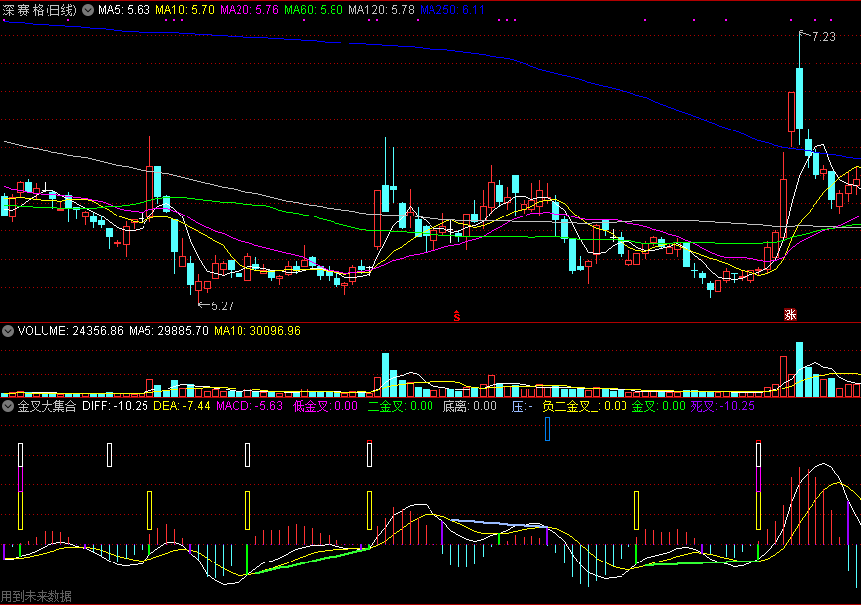Click the red S signal marker
The height and width of the screenshot is (605, 861).
pyautogui.click(x=457, y=316)
